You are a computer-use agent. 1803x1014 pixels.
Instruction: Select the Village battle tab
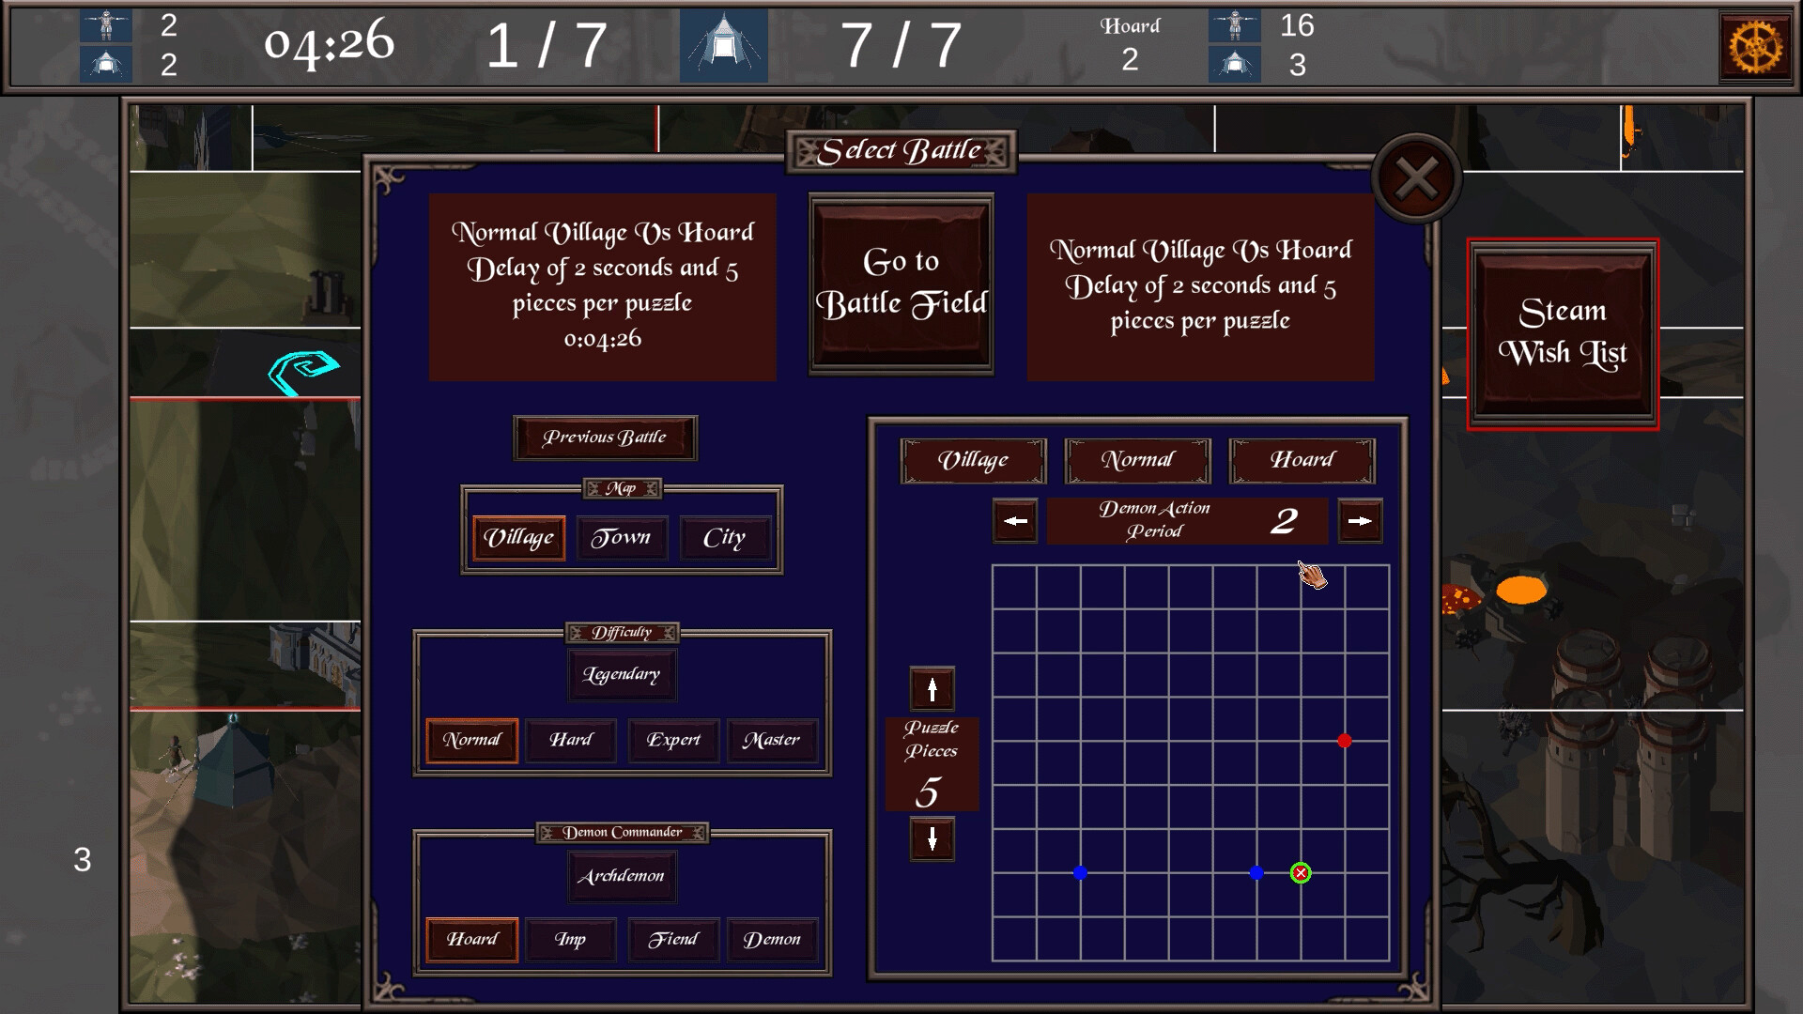click(x=973, y=459)
